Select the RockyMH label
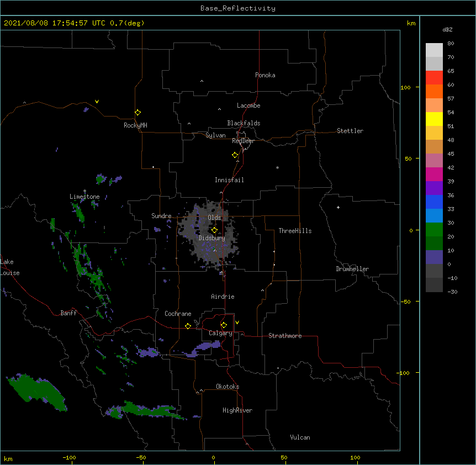Image resolution: width=476 pixels, height=465 pixels. [x=135, y=125]
